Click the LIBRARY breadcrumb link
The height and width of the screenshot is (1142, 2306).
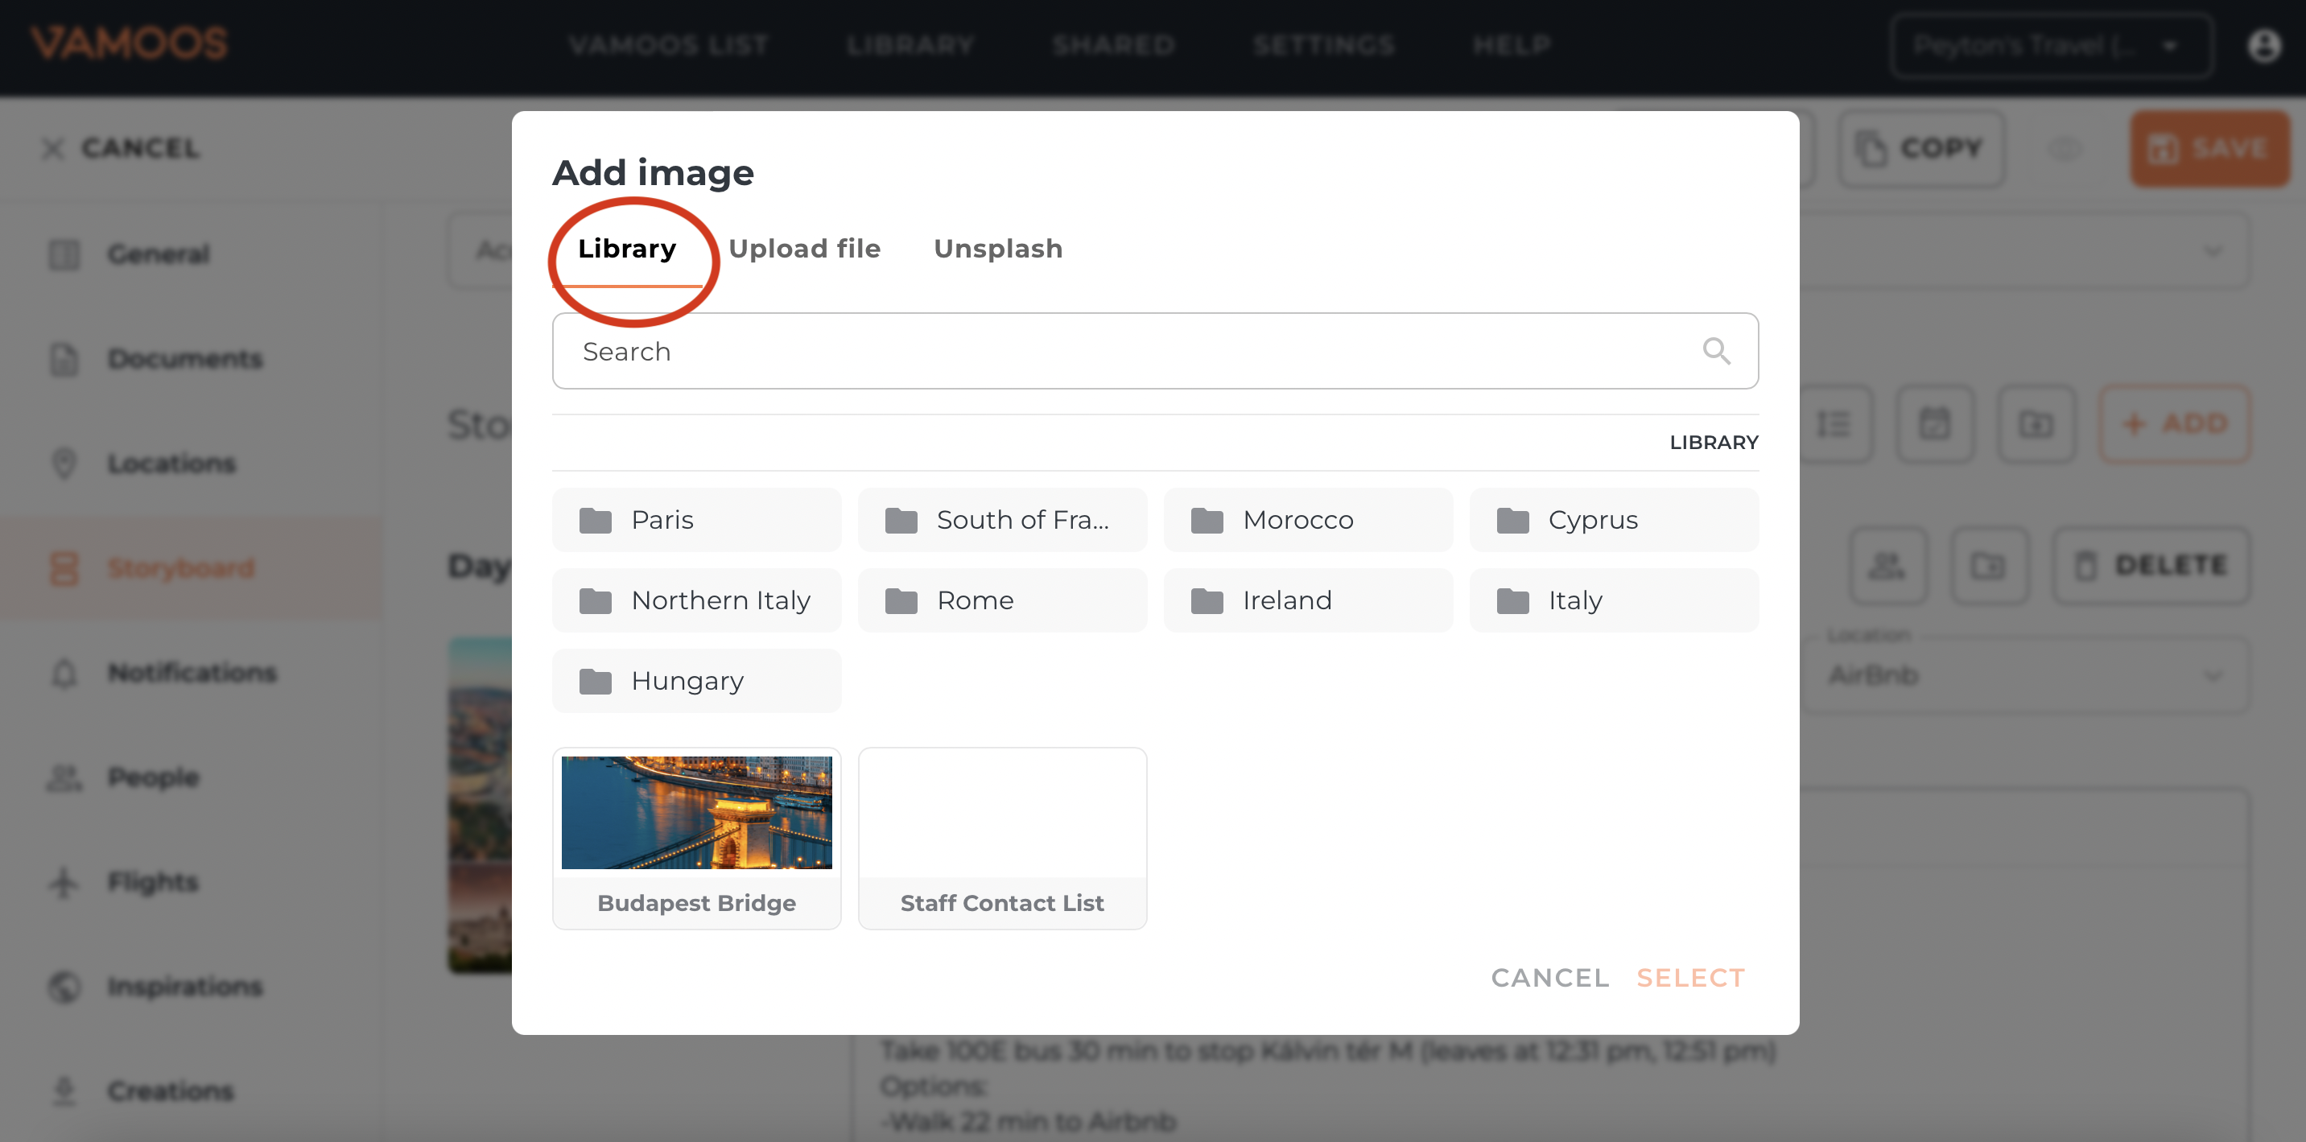click(1713, 442)
